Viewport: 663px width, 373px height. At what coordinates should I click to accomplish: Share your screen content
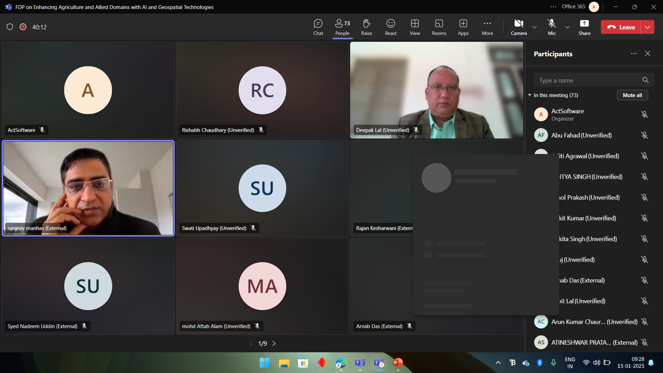click(x=584, y=27)
